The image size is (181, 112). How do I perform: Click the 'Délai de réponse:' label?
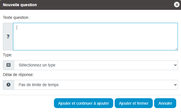18,75
